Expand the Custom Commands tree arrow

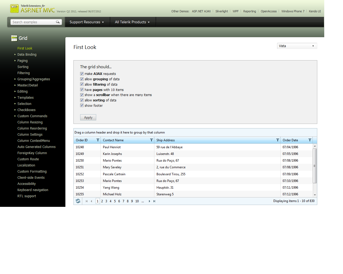tap(15, 116)
